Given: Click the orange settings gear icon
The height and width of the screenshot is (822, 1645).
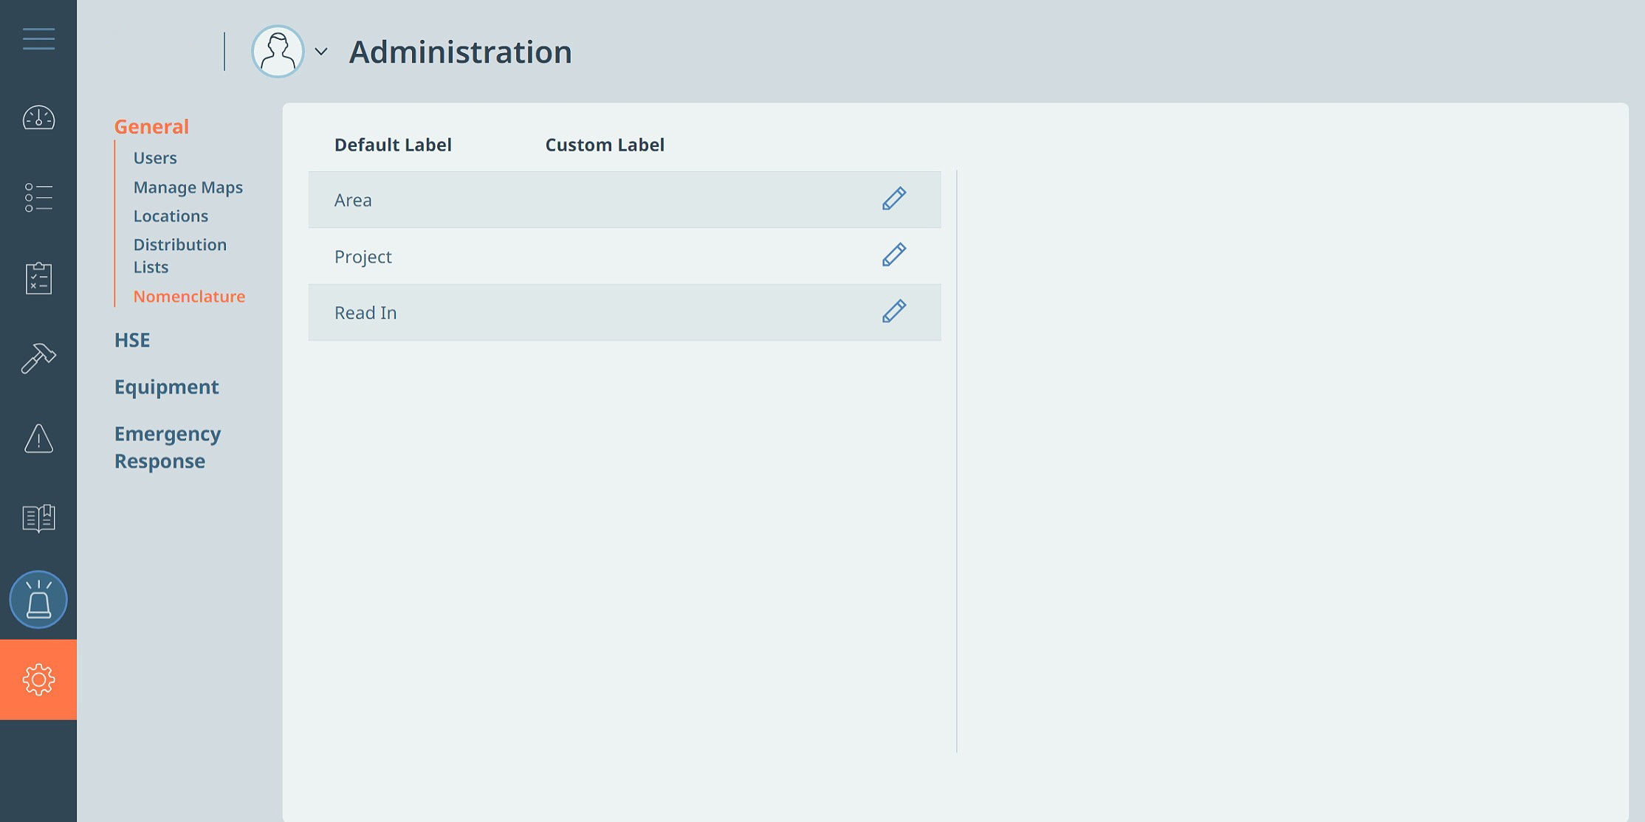Looking at the screenshot, I should click(38, 680).
